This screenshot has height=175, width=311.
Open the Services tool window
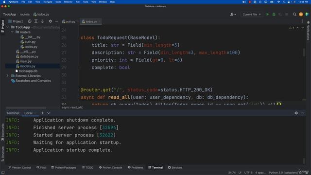(175, 167)
